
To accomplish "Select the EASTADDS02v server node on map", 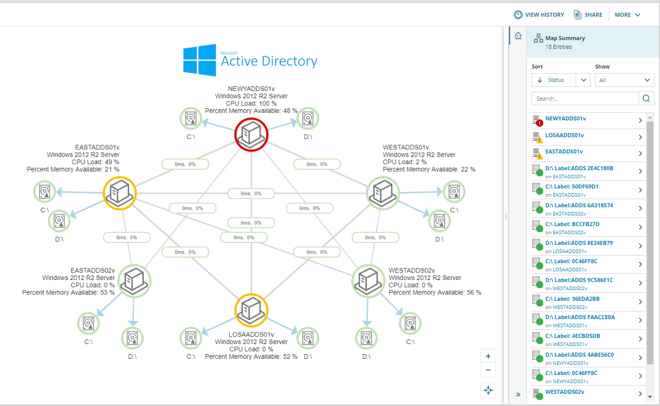I will pos(135,280).
